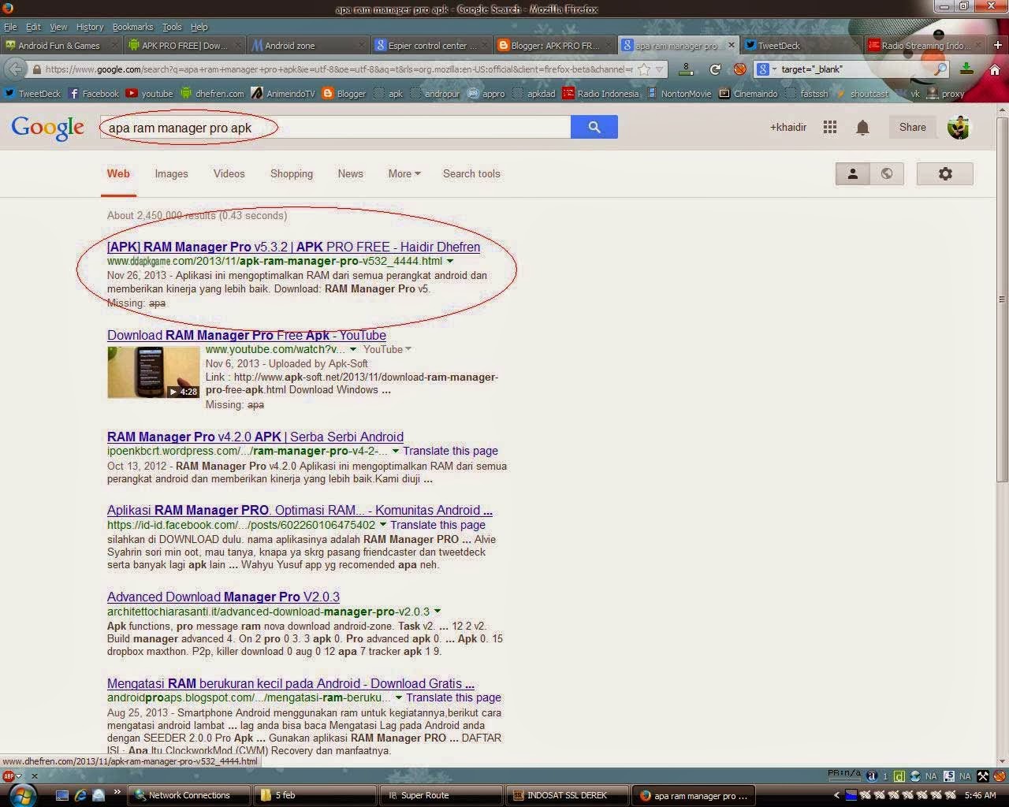Switch to the Android Fun & Games tab
Image resolution: width=1009 pixels, height=807 pixels.
tap(60, 46)
